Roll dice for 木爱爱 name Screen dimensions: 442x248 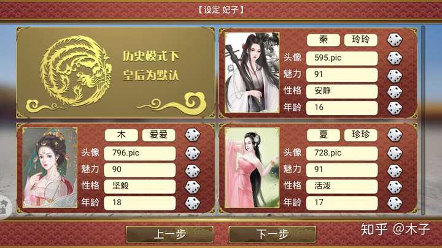193,135
